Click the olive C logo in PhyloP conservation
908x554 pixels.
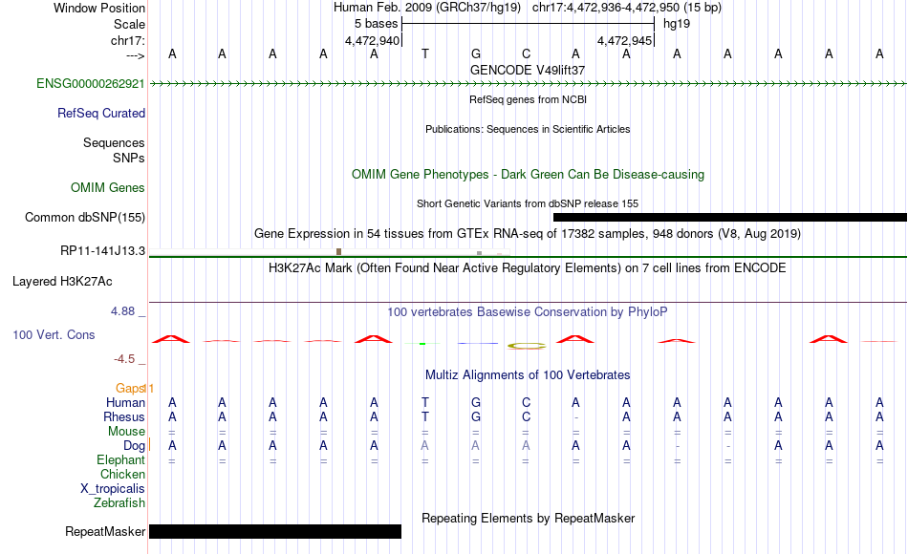pyautogui.click(x=527, y=346)
